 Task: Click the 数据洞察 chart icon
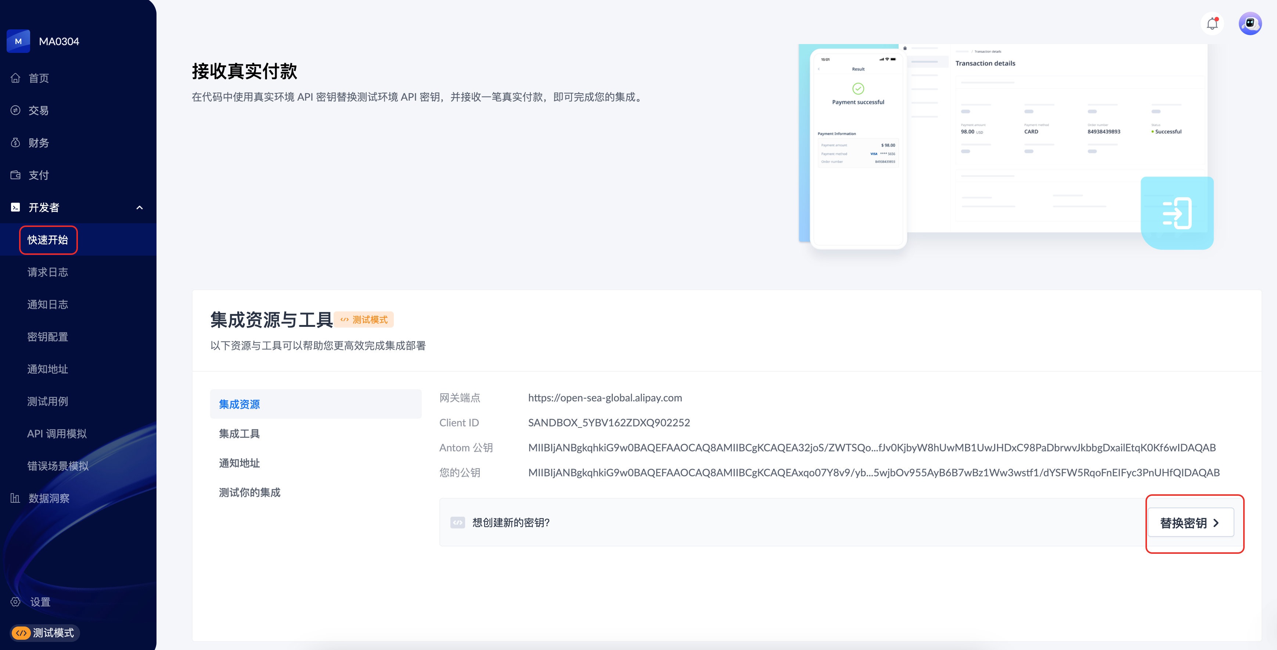point(15,498)
